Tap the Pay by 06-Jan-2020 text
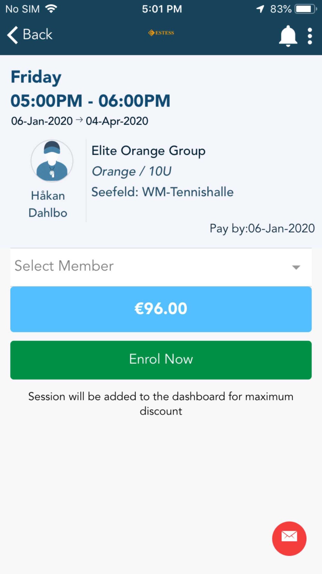This screenshot has width=322, height=574. 262,228
